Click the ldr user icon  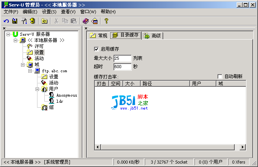pyautogui.click(x=52, y=101)
